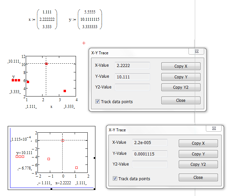Click Y-Value field showing 10.111

(x=132, y=77)
